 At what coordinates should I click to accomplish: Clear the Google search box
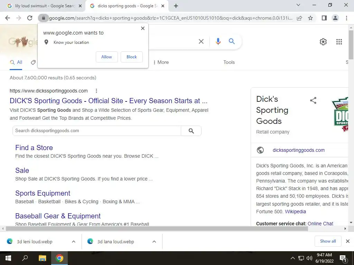click(201, 41)
